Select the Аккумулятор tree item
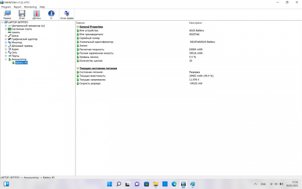 (19, 59)
